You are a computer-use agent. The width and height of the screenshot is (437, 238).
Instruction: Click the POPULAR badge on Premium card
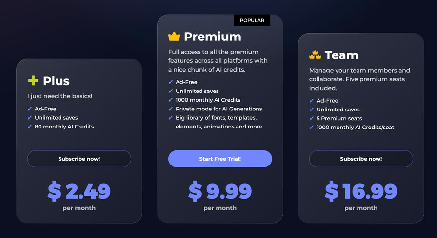(x=252, y=20)
